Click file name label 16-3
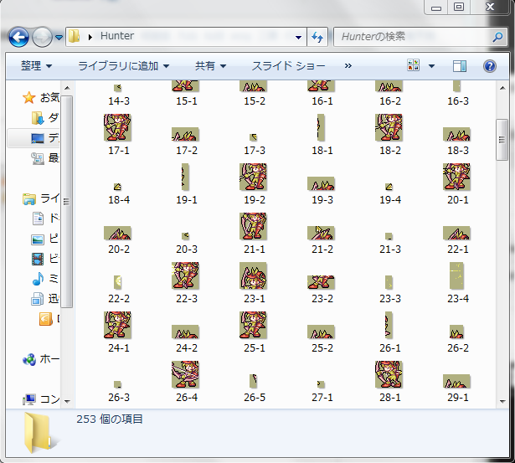The image size is (515, 463). [x=458, y=101]
